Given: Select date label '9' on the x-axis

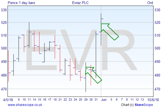Looking at the screenshot, I should 19,100.
